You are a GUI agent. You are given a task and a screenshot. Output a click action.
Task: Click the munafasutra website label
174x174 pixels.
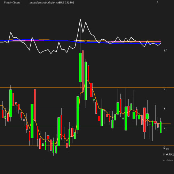tap(45, 3)
